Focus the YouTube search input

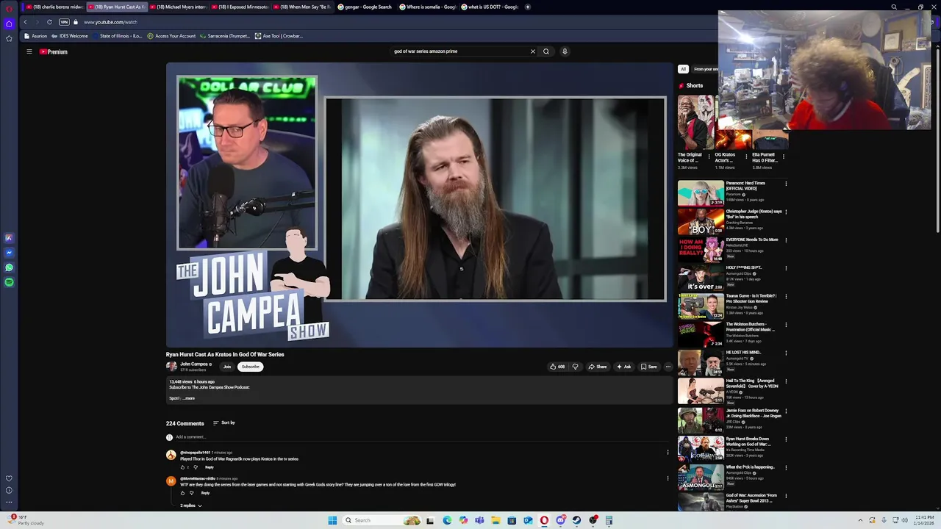point(459,51)
